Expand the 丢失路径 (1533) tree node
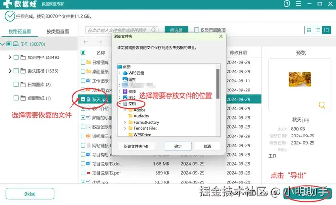 (x=10, y=71)
